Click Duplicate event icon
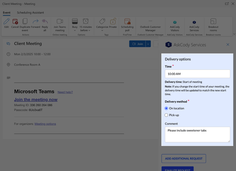236x171 pixels. tap(25, 21)
